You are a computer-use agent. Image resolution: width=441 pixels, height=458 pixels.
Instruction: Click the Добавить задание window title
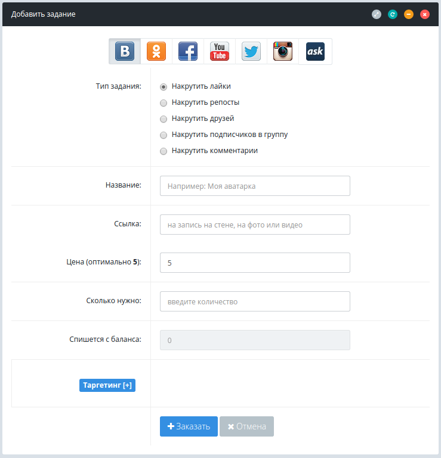(44, 14)
